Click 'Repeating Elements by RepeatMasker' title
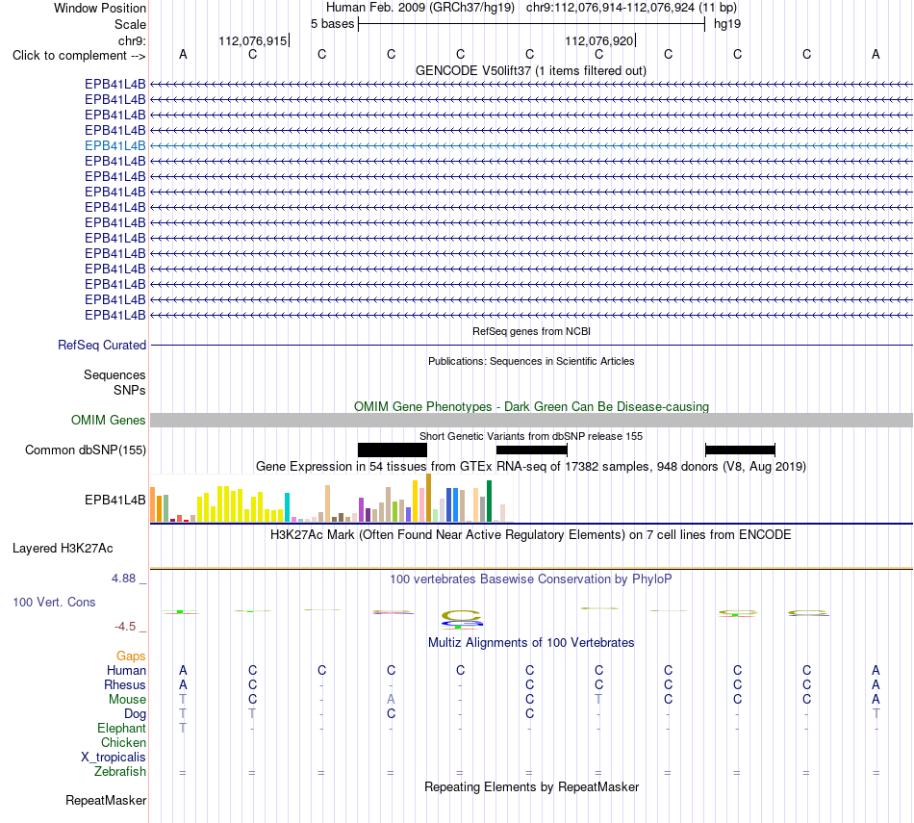 (531, 786)
